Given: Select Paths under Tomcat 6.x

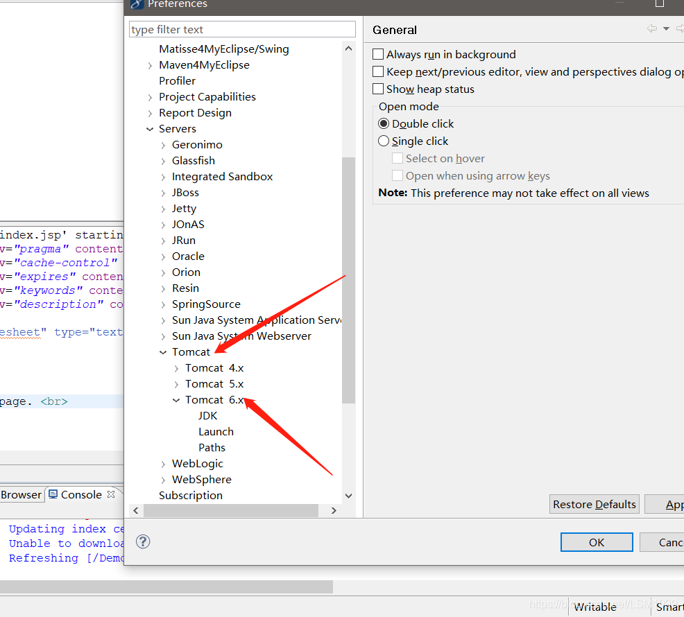Looking at the screenshot, I should (212, 447).
